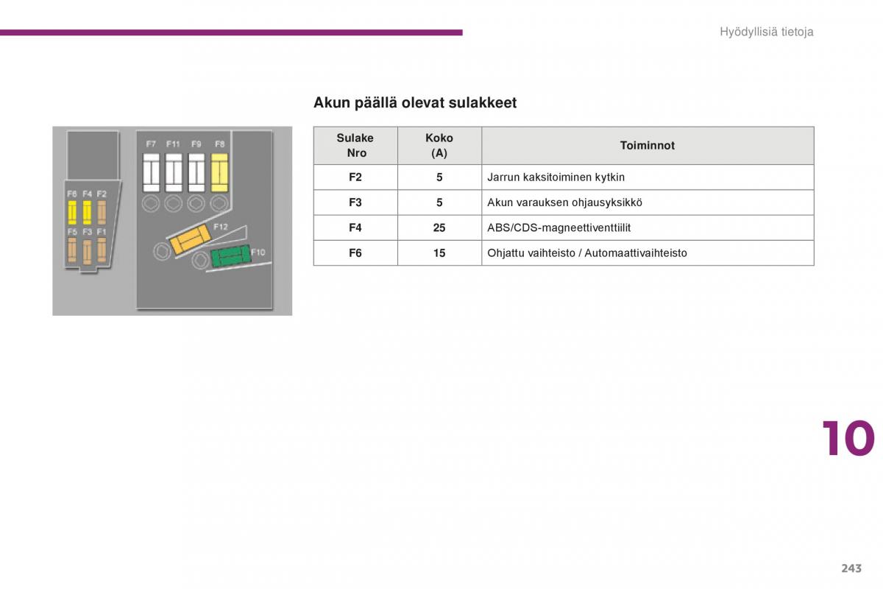
Task: Click the size value '15' in table
Action: point(439,253)
